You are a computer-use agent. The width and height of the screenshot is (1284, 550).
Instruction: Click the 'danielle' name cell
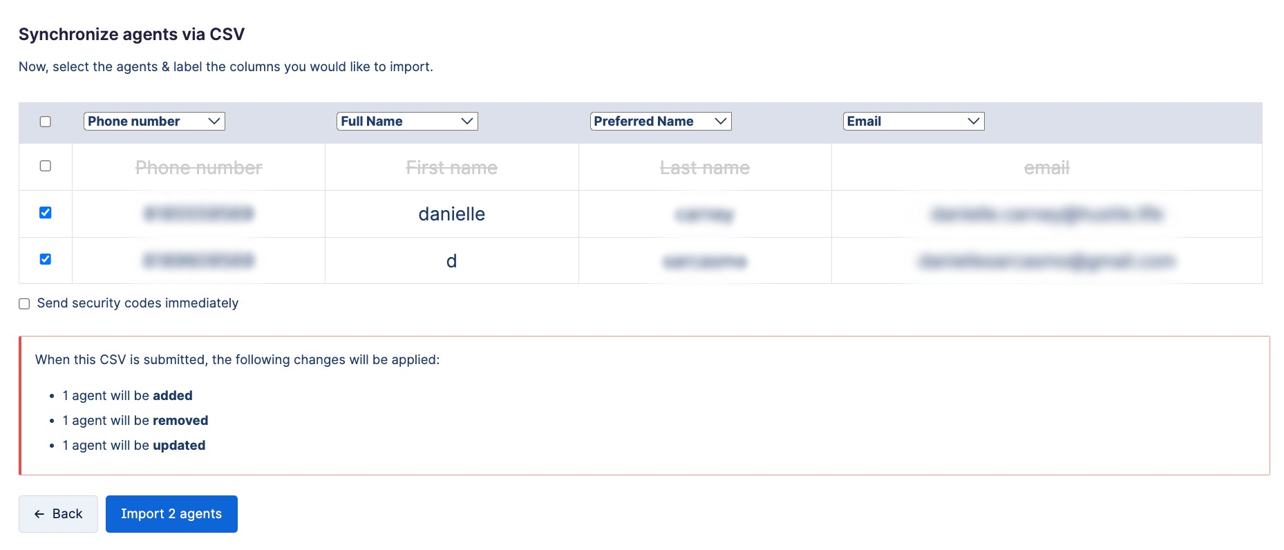[x=452, y=214]
